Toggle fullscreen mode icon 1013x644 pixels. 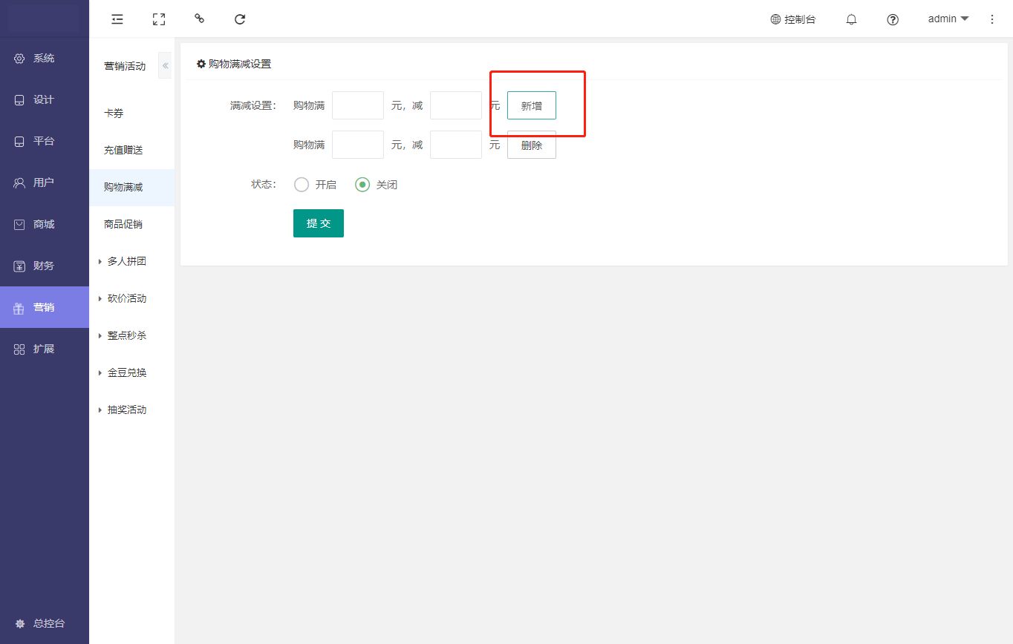pyautogui.click(x=158, y=19)
